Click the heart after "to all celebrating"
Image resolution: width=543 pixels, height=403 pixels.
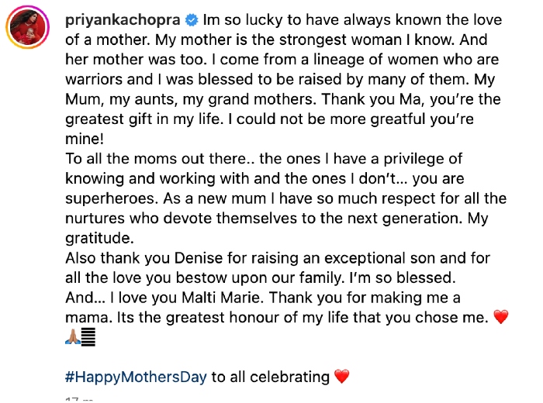(341, 377)
